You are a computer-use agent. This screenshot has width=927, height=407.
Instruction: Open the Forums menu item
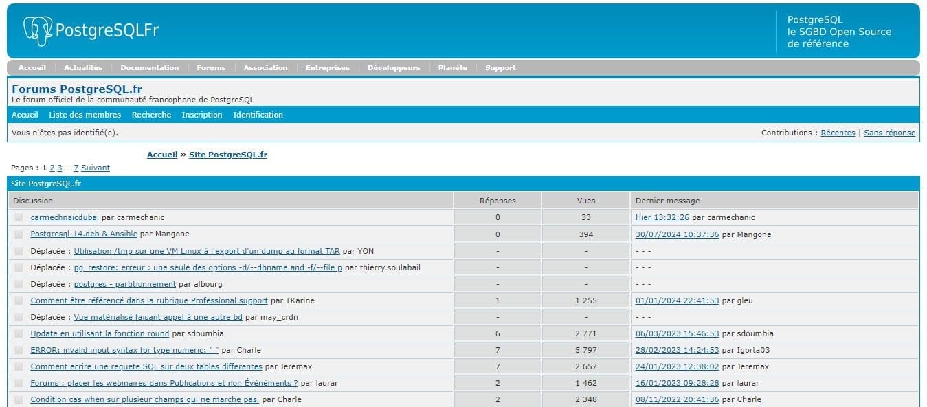(211, 67)
